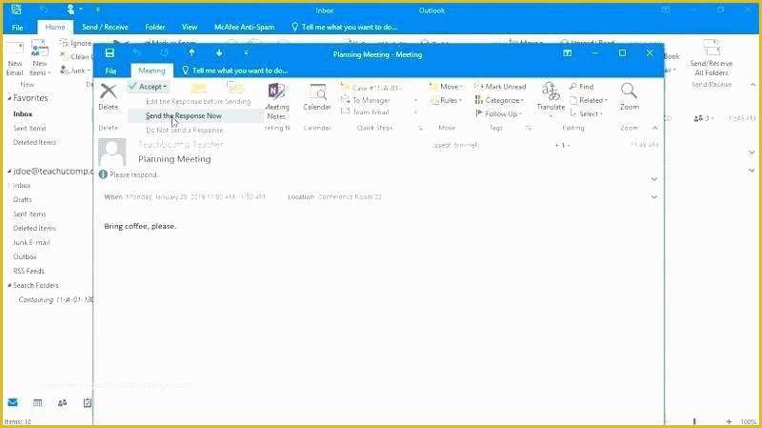Click sender avatar picture
This screenshot has width=762, height=428.
pos(112,152)
